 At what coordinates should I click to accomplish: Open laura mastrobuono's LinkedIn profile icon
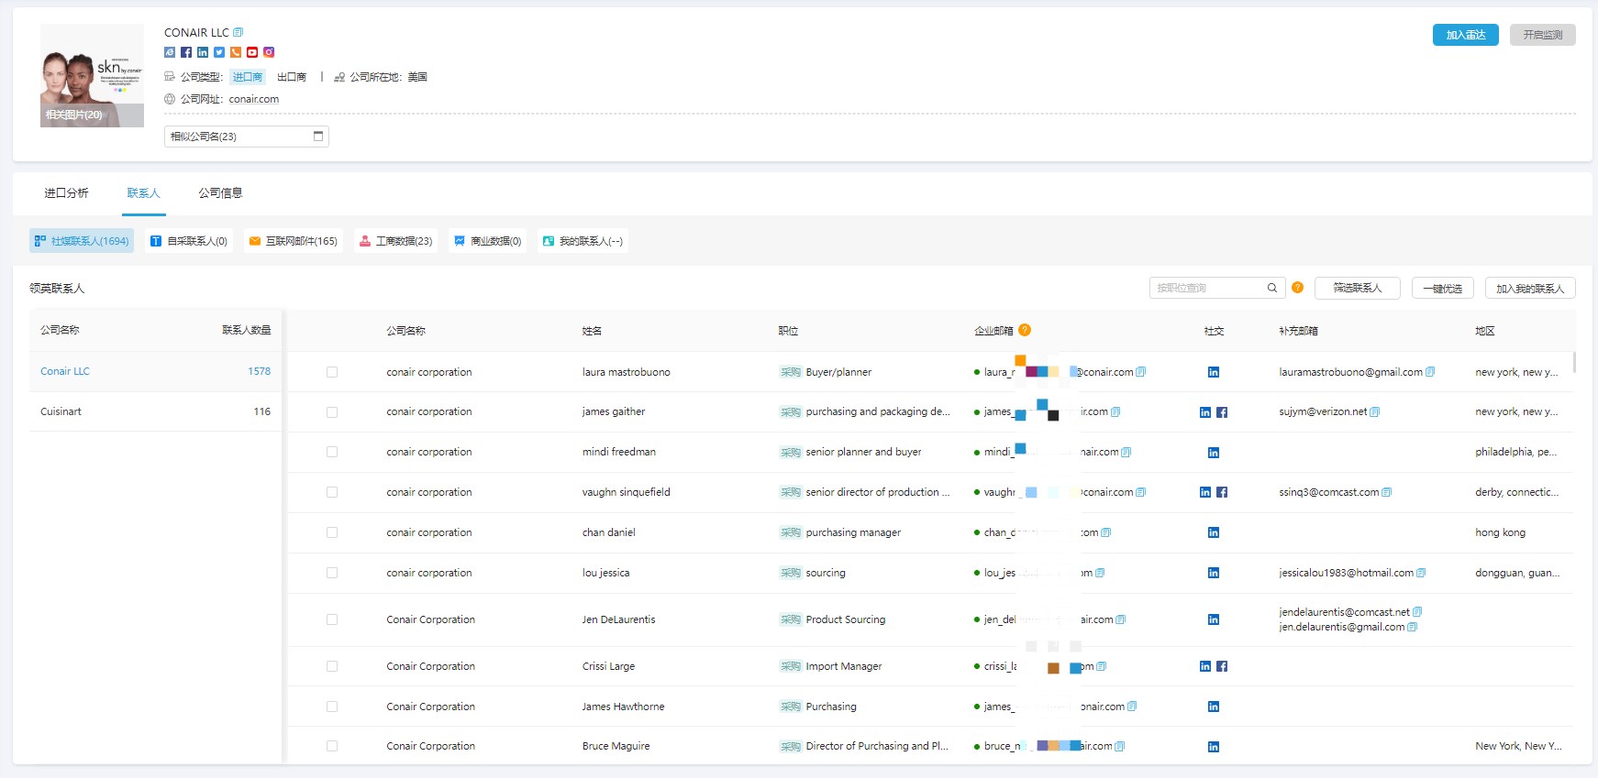point(1214,372)
